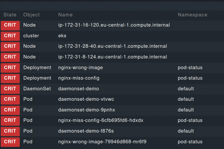Click pod nginx-wrong-image-79946d868-mr6f9
The width and height of the screenshot is (224, 149).
[x=102, y=142]
